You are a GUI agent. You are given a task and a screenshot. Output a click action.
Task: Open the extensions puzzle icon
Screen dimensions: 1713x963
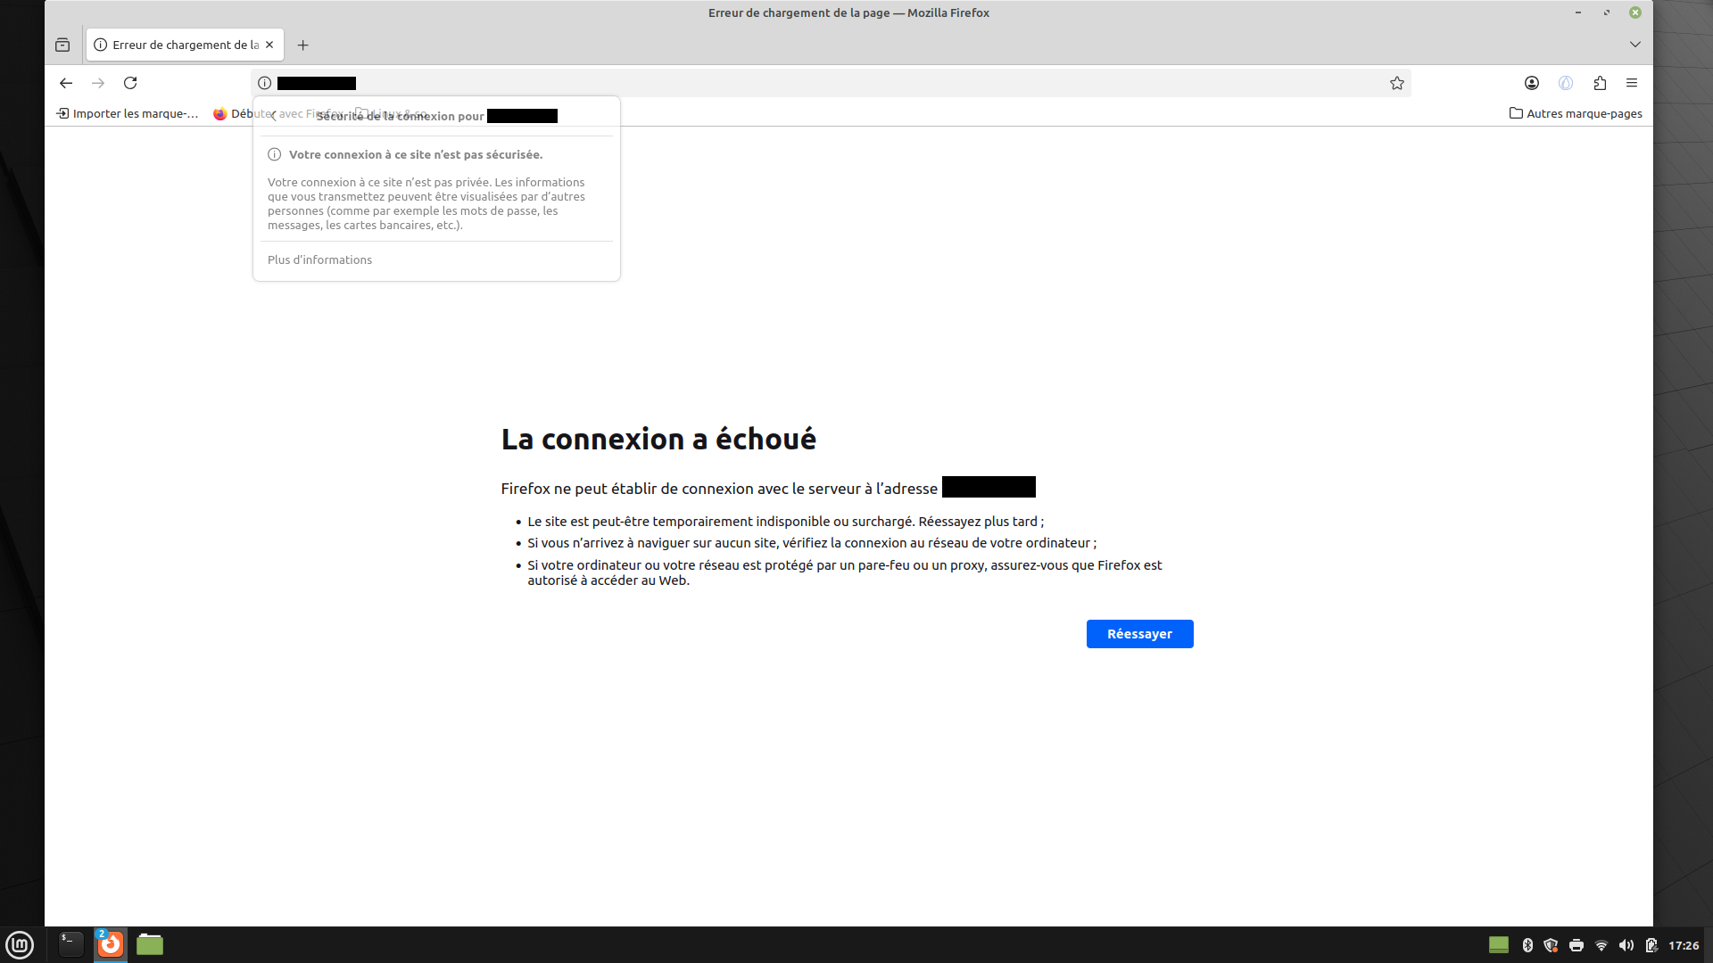[x=1600, y=83]
